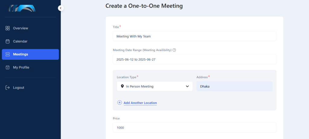Click the Overview grid icon

8,28
